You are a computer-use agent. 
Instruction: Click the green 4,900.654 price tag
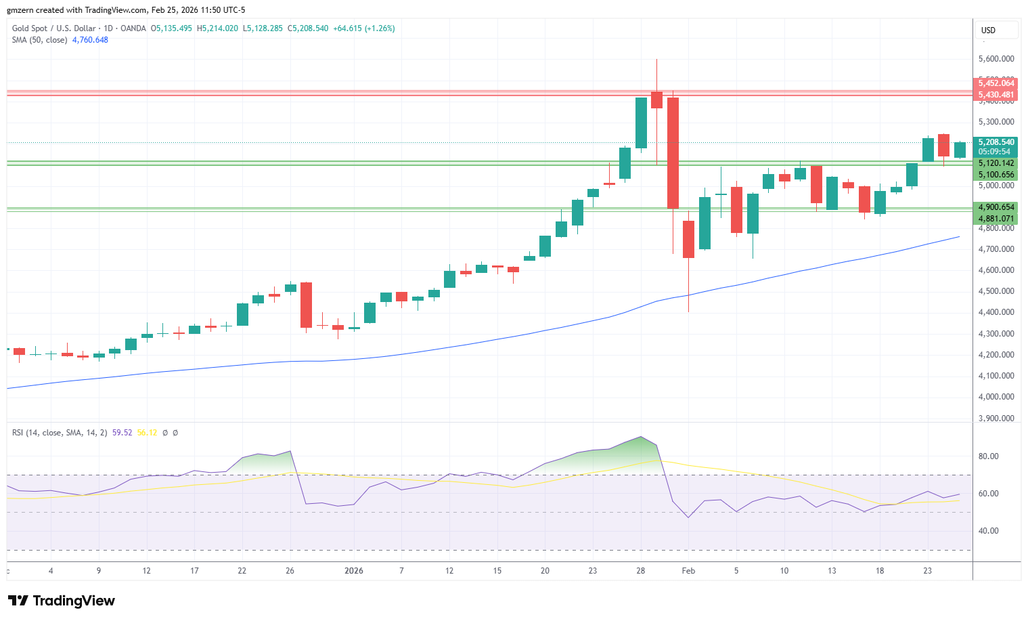pos(995,207)
